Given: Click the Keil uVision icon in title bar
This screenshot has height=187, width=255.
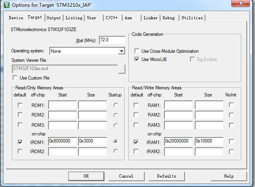Looking at the screenshot, I should point(7,5).
